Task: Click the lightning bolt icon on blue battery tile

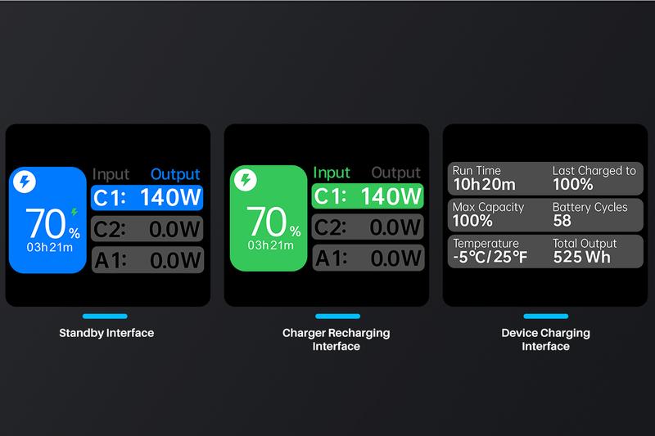Action: pyautogui.click(x=25, y=182)
